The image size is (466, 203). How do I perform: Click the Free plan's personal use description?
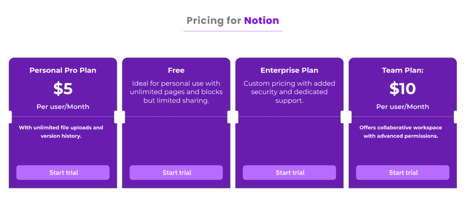tap(176, 92)
